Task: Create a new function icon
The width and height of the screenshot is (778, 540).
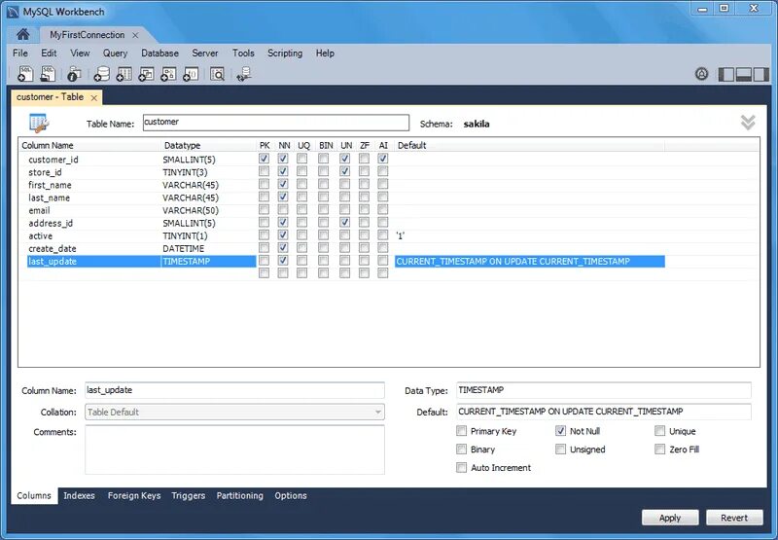Action: pyautogui.click(x=191, y=74)
